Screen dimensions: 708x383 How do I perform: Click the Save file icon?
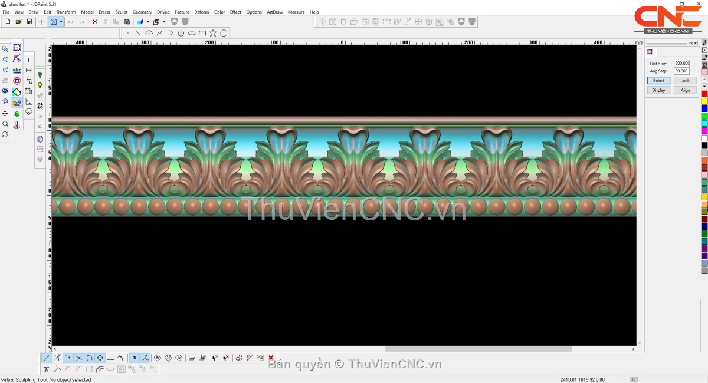tap(29, 22)
